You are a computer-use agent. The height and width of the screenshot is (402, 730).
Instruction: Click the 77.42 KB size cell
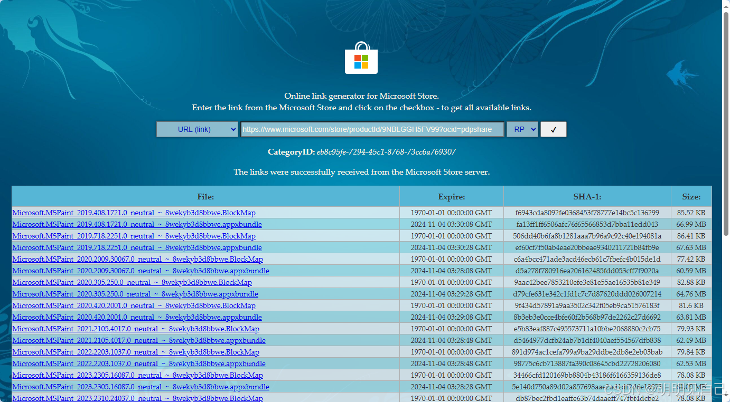point(691,259)
